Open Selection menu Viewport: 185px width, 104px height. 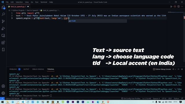coord(19,2)
